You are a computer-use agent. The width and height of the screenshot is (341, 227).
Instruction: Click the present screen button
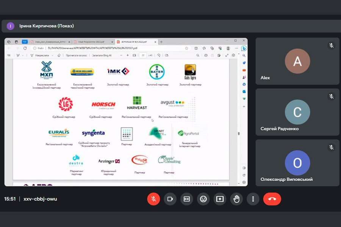(x=220, y=199)
